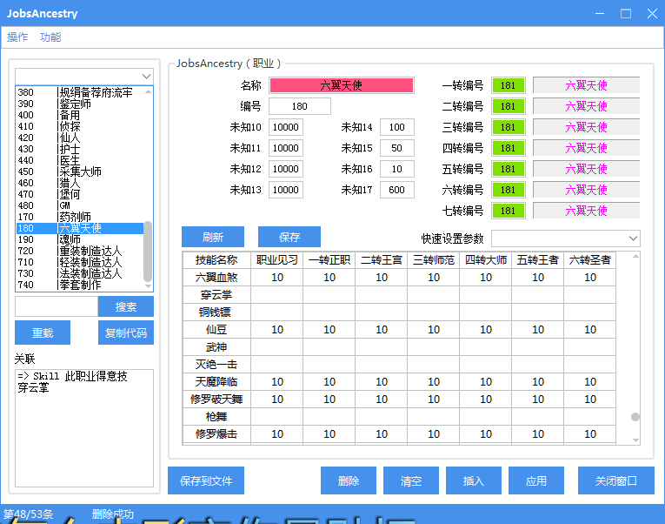Click 修罗破天舞 row 三转师范 value cell
This screenshot has height=524, width=665.
(x=434, y=400)
